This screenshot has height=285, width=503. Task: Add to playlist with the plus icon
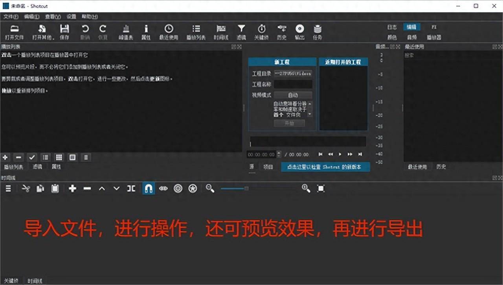5,157
